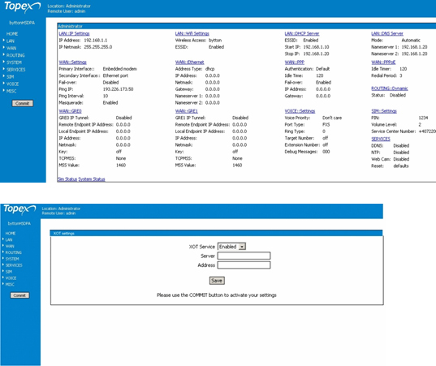Select DHCP Start IP value 192.168.1.10
This screenshot has width=436, height=366.
click(x=316, y=47)
